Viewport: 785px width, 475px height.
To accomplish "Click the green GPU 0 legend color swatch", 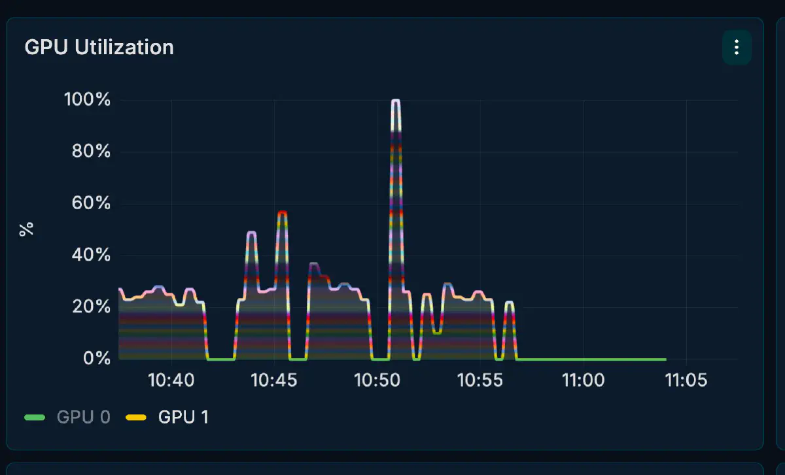I will 35,417.
